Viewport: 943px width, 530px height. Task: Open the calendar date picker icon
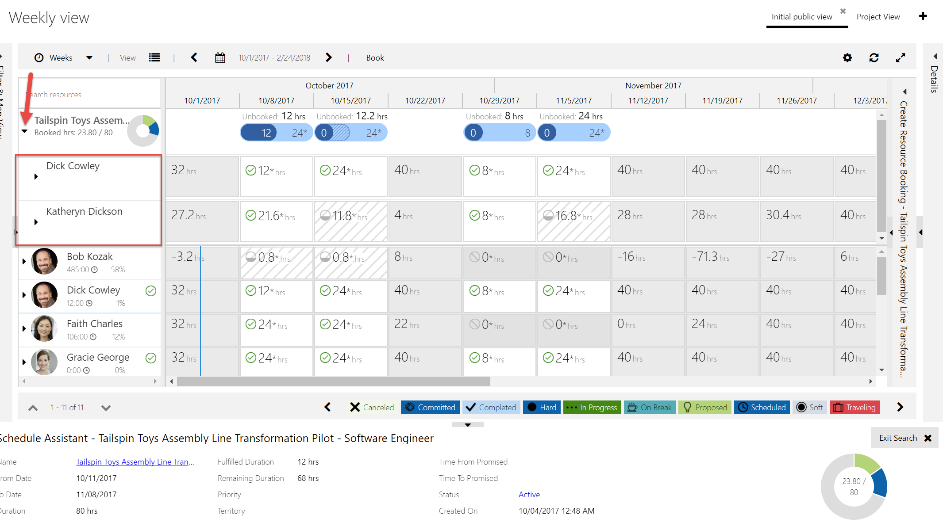point(220,58)
